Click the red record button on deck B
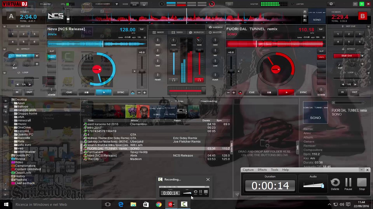373x209 pixels. pyautogui.click(x=240, y=93)
